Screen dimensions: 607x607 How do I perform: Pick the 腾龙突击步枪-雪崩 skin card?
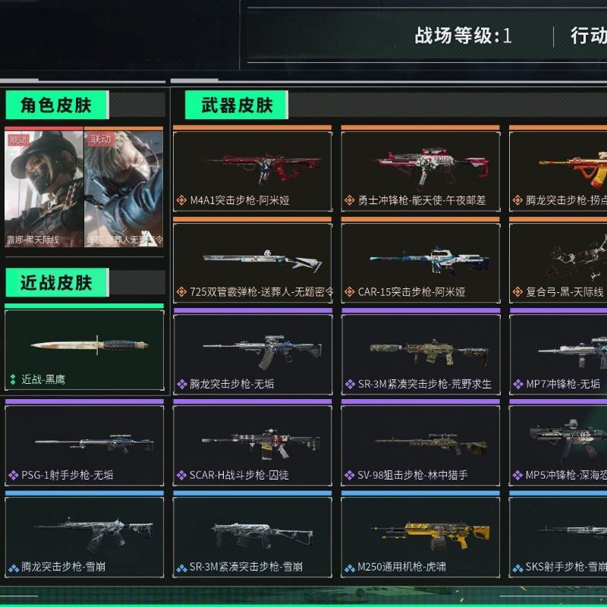(84, 537)
